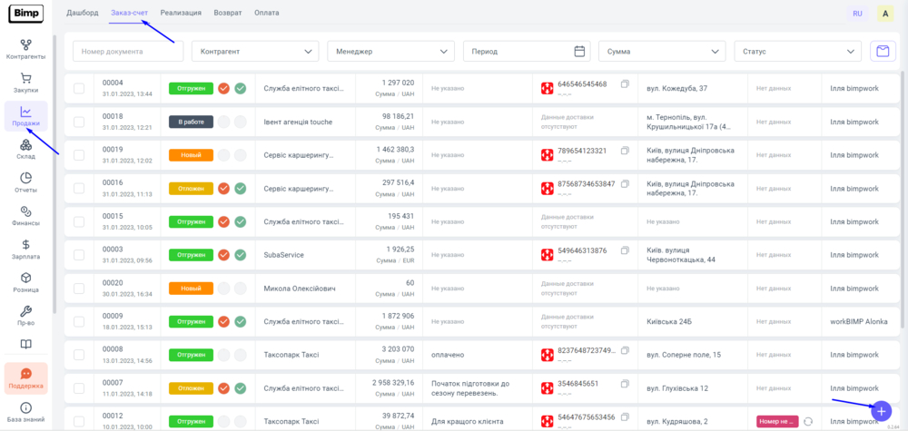
Task: Click the Номер документа search field
Action: [x=128, y=52]
